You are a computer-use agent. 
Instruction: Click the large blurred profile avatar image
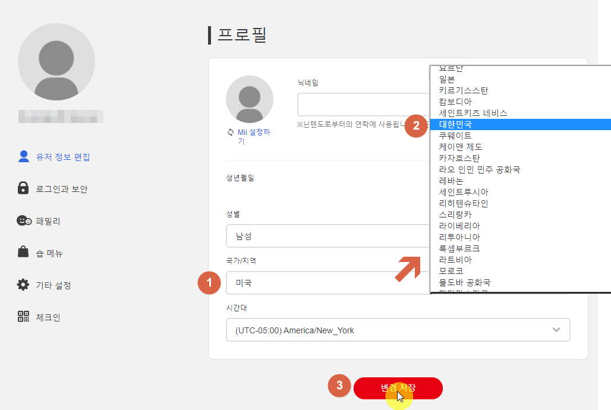pyautogui.click(x=56, y=62)
